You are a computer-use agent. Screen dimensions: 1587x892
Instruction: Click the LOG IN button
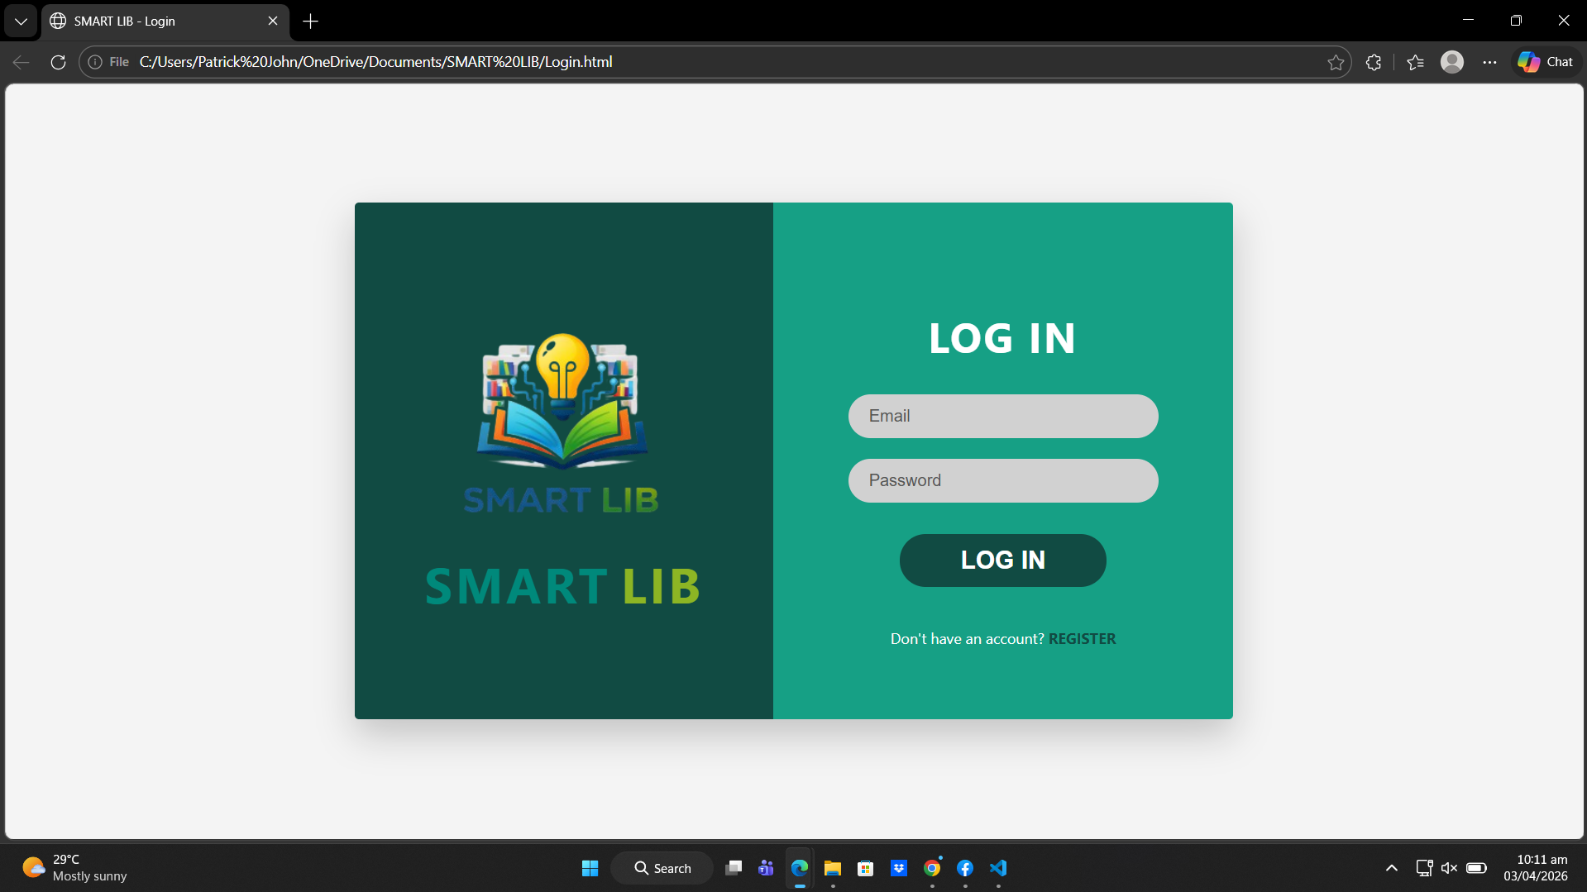click(x=1001, y=560)
